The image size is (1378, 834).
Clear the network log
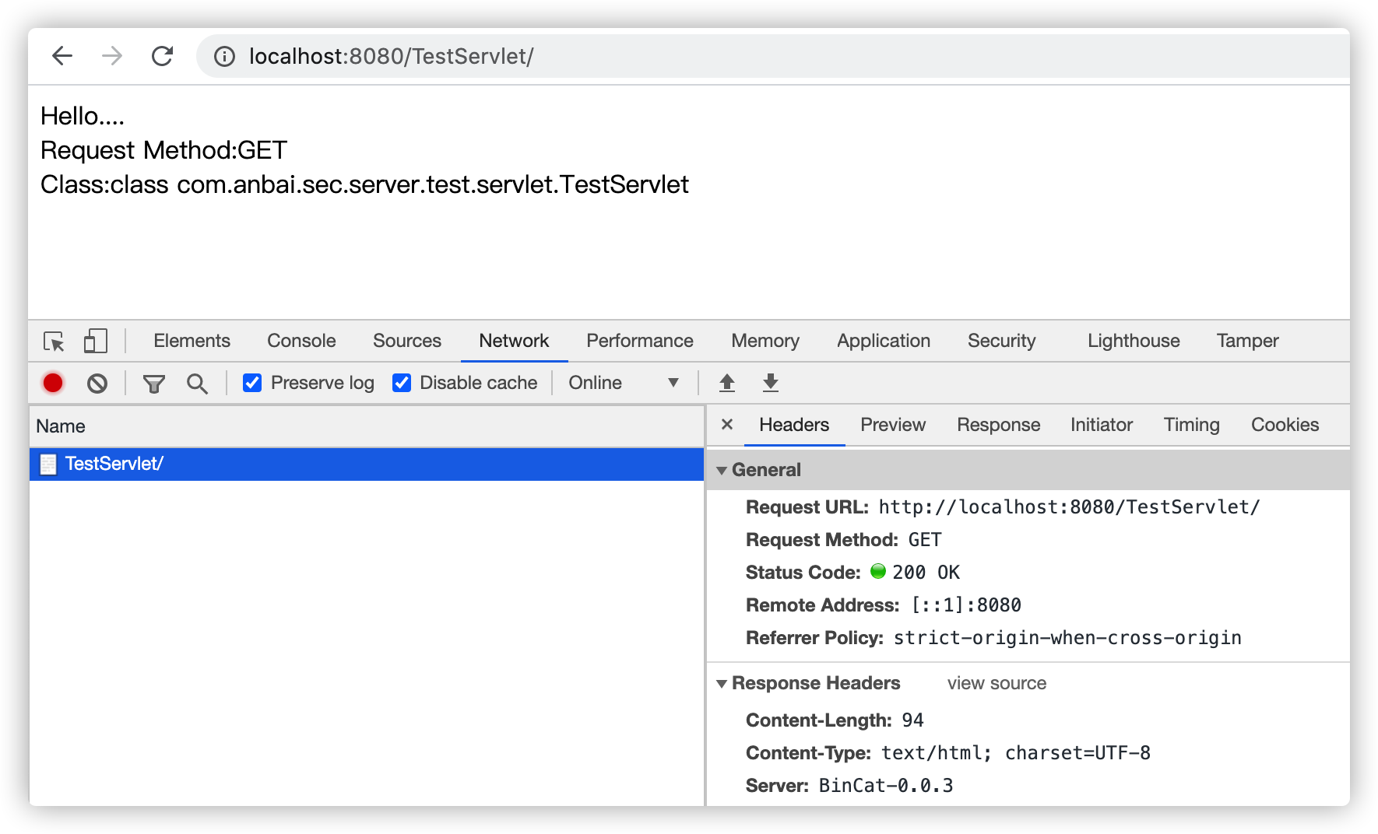click(x=97, y=383)
